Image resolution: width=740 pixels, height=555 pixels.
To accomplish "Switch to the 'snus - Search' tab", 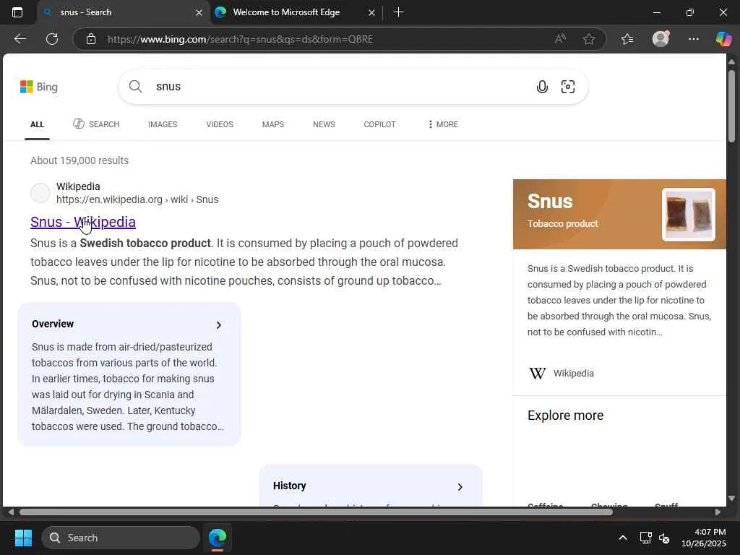I will (x=123, y=12).
